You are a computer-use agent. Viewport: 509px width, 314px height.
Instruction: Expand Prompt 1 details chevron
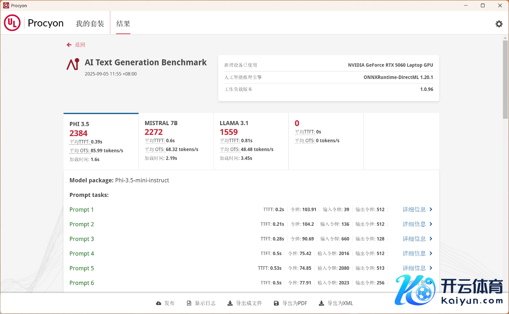[x=431, y=209]
